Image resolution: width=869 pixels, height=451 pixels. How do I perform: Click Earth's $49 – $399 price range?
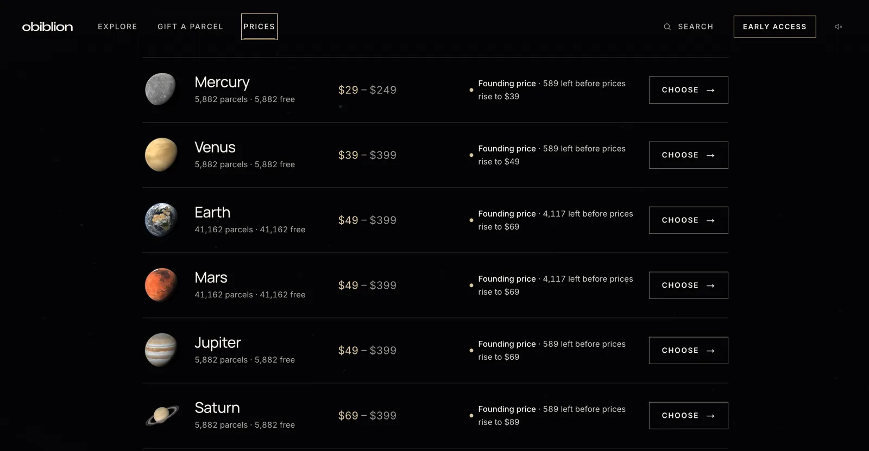(367, 220)
